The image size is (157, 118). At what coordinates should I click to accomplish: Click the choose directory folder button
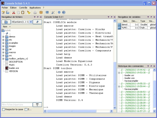point(6,22)
